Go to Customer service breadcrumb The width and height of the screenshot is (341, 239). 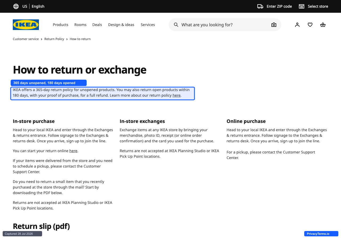(26, 39)
